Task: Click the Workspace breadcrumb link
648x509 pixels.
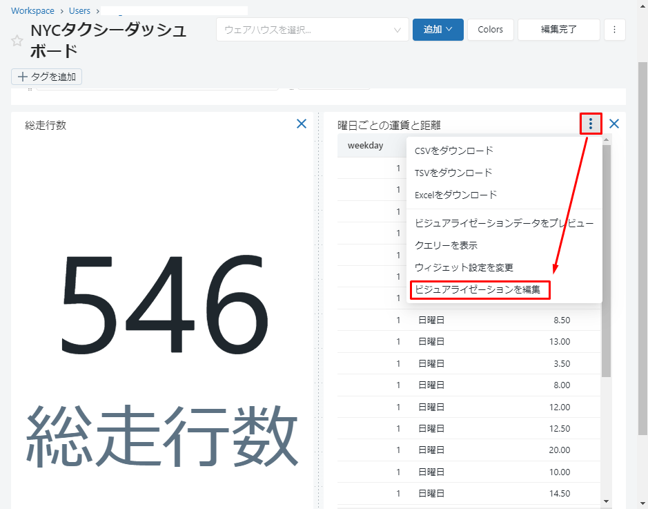Action: click(x=32, y=11)
